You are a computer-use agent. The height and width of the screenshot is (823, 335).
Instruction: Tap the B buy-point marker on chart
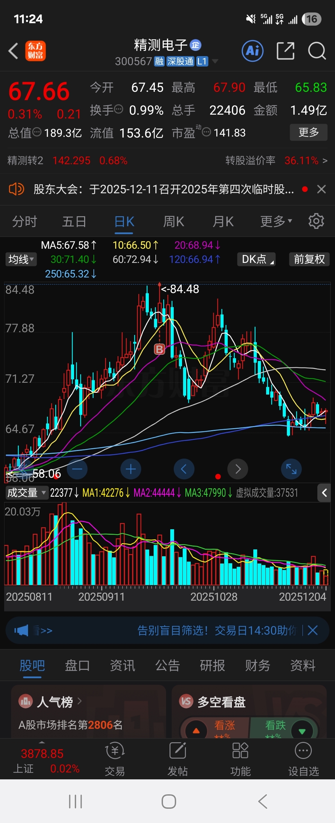(160, 349)
